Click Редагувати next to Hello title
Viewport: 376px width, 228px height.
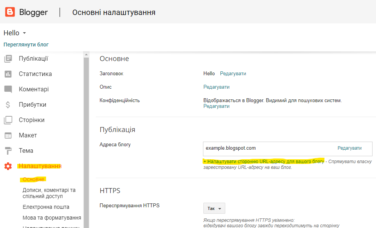pyautogui.click(x=233, y=73)
